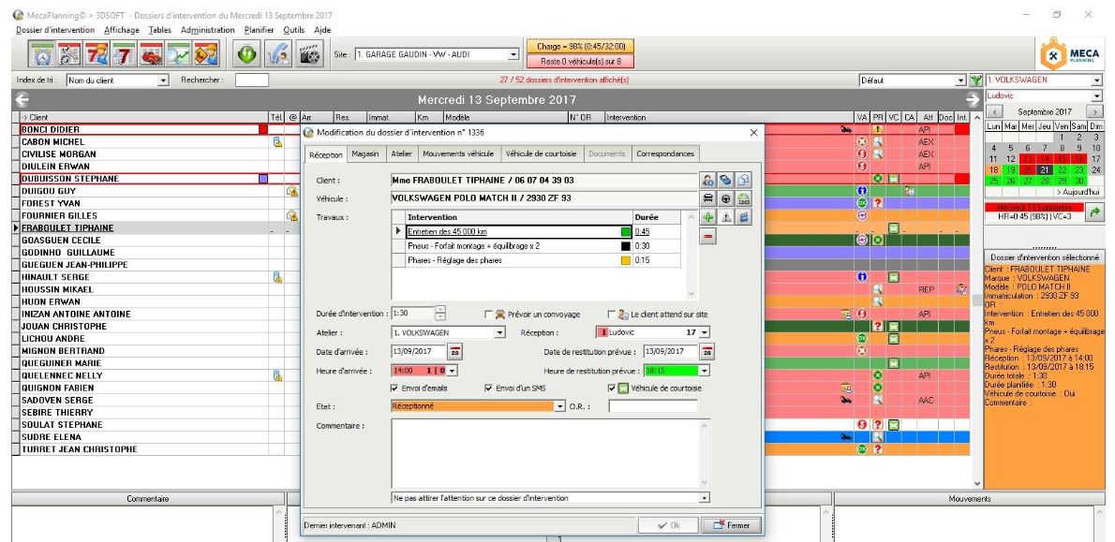
Task: Click the client search icon next to name
Action: pos(708,180)
